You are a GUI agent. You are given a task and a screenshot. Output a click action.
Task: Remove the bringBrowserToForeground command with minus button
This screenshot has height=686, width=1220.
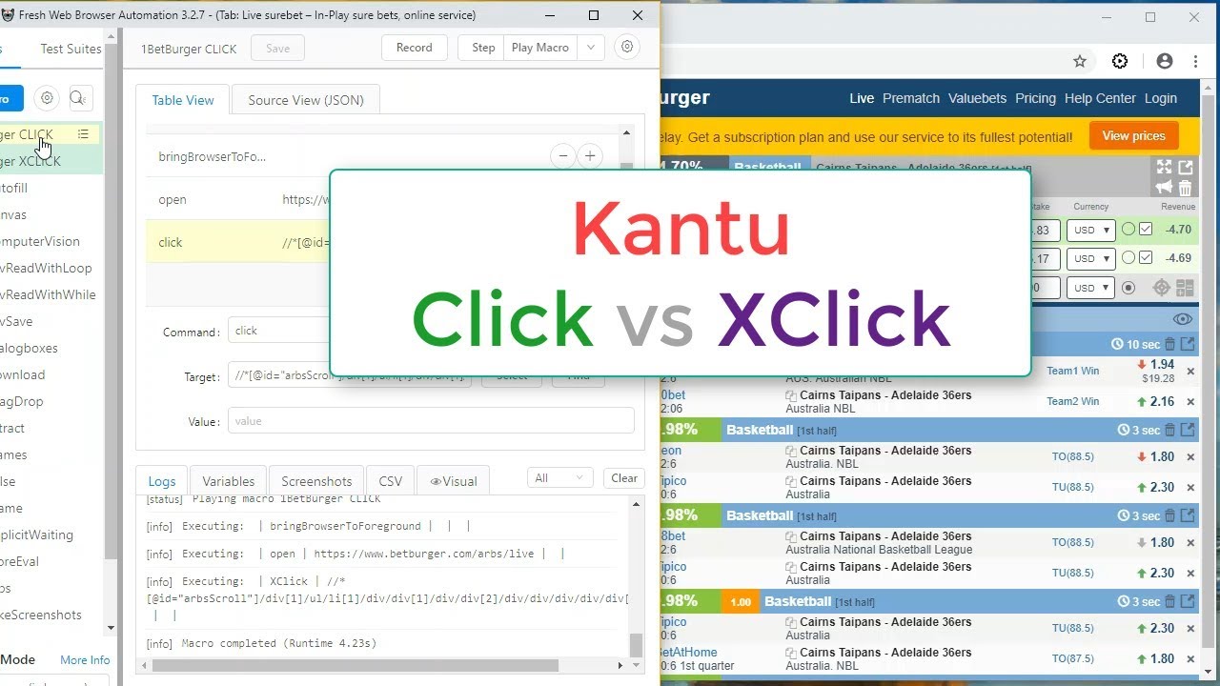pos(563,157)
